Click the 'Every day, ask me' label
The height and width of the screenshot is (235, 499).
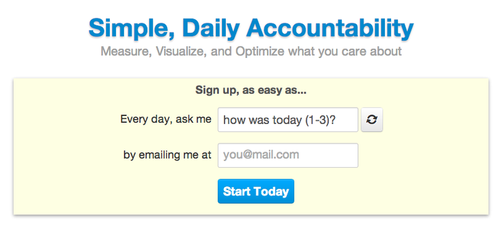tap(165, 119)
